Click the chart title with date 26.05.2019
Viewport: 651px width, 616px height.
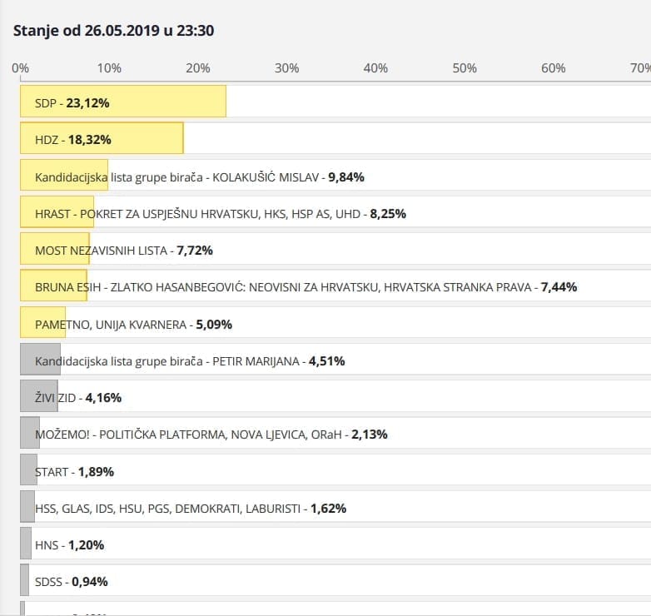pos(114,30)
